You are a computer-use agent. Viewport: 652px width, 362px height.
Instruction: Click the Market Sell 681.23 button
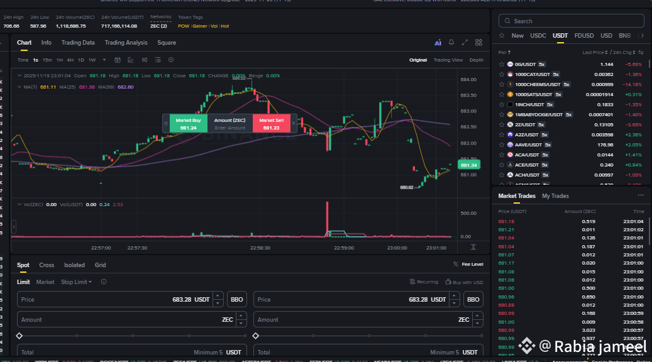click(271, 123)
